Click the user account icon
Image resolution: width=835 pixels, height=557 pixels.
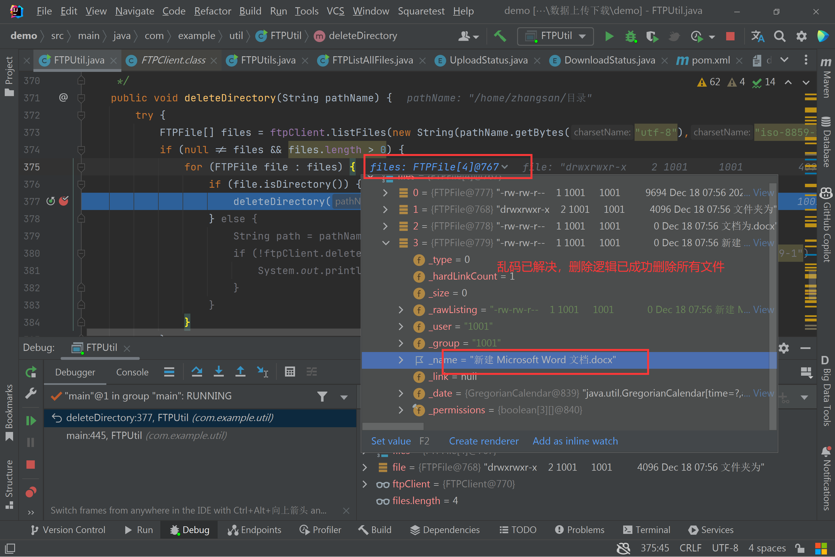pos(468,36)
